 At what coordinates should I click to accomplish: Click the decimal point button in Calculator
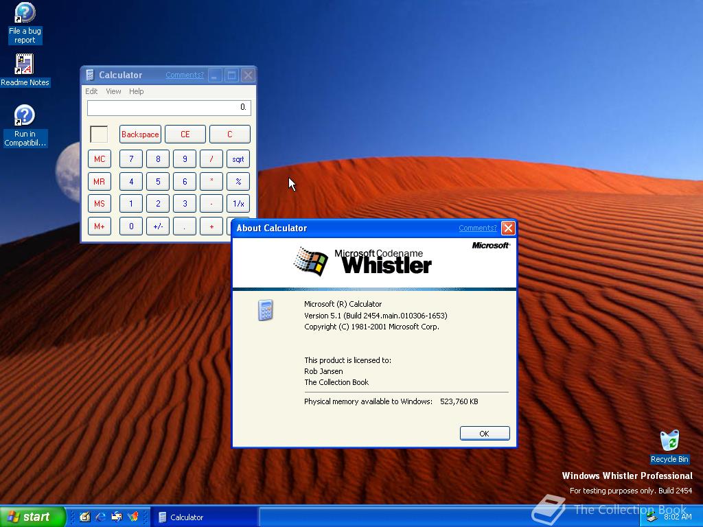pos(185,226)
